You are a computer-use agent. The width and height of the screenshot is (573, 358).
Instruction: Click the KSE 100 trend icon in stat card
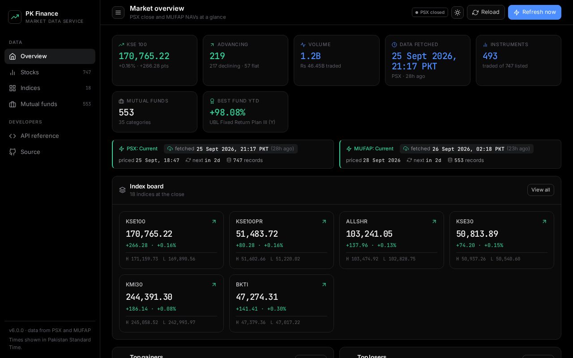(x=121, y=45)
